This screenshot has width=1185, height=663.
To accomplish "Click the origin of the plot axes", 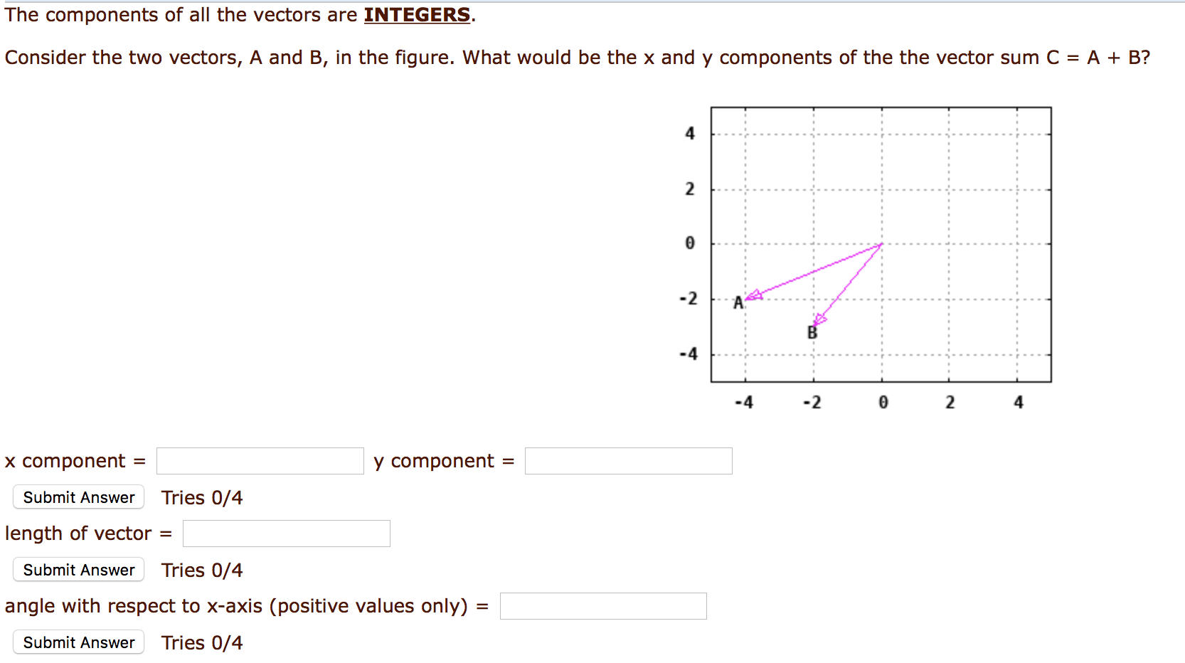I will point(883,245).
